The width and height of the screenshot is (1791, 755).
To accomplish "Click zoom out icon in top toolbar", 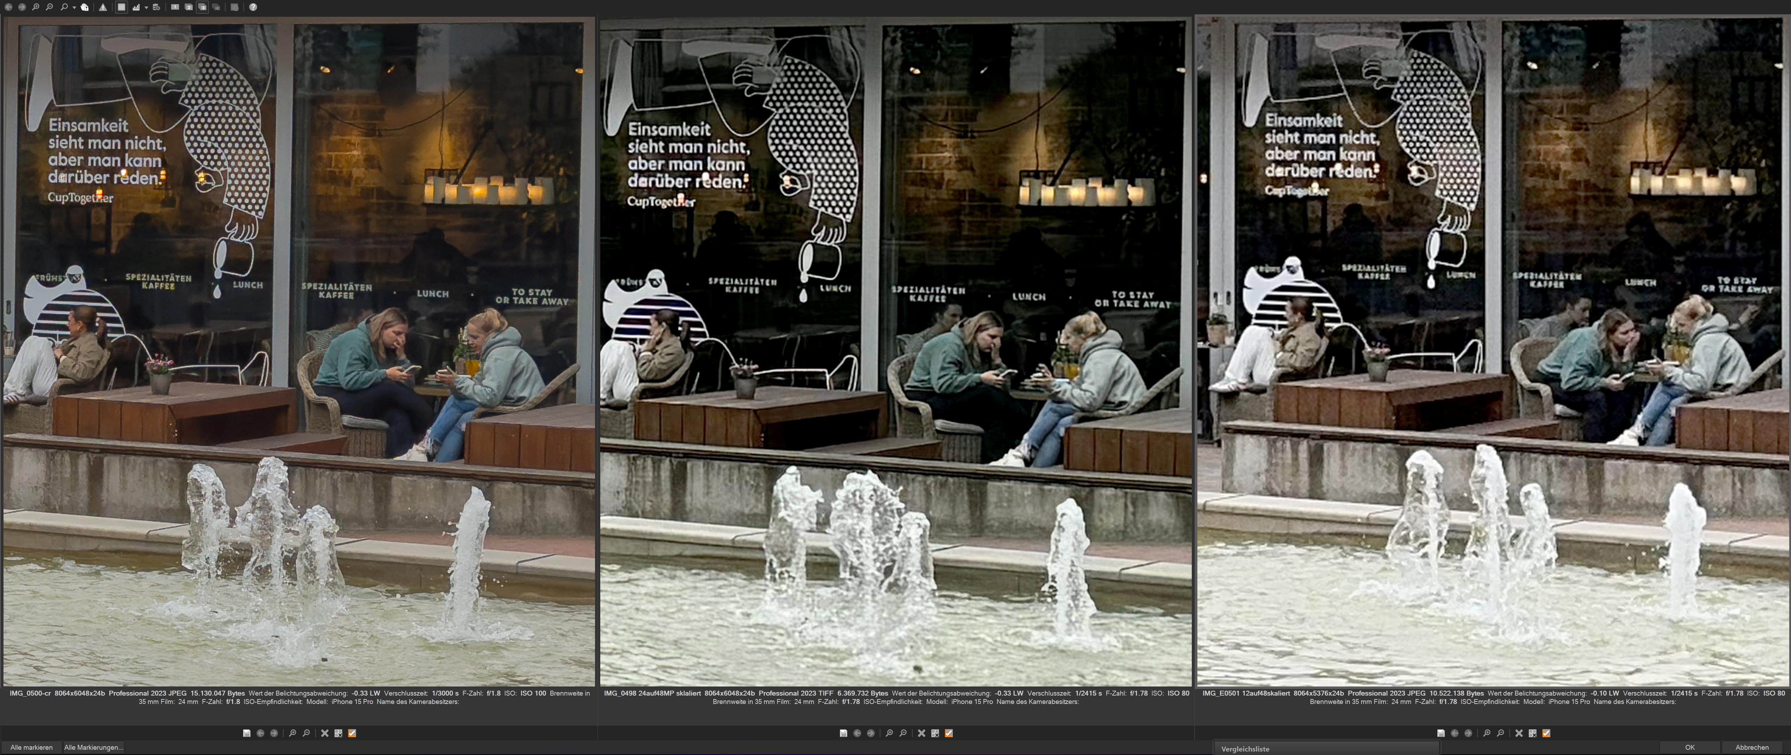I will click(x=49, y=7).
